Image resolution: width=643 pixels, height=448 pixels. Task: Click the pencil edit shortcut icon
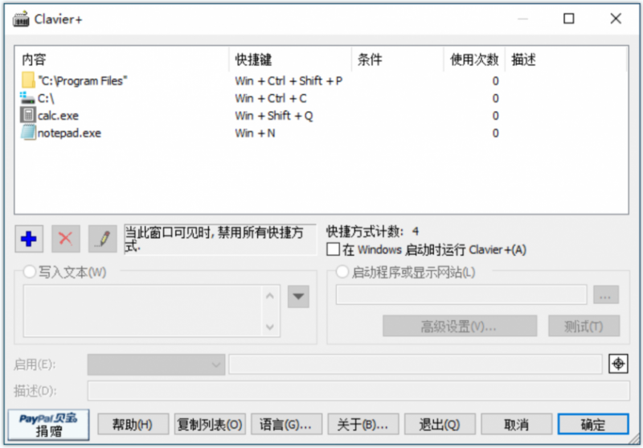coord(103,238)
